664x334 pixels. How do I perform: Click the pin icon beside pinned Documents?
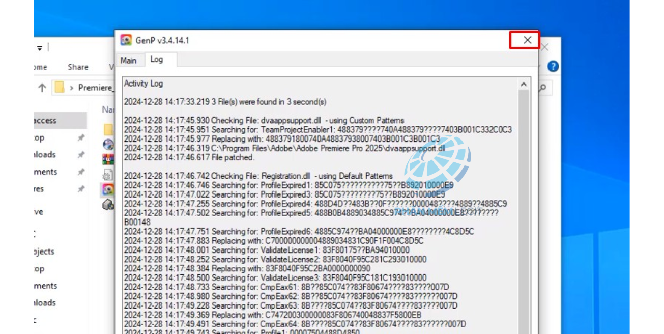pyautogui.click(x=80, y=172)
